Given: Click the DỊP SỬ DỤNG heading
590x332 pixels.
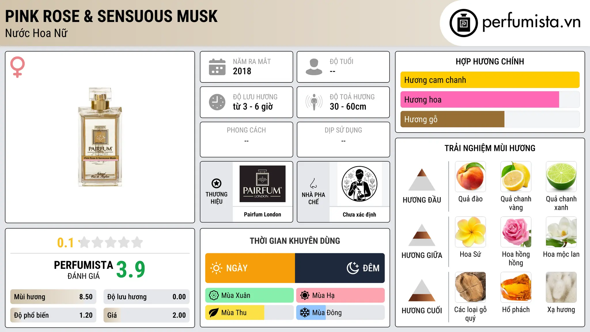Looking at the screenshot, I should click(343, 130).
